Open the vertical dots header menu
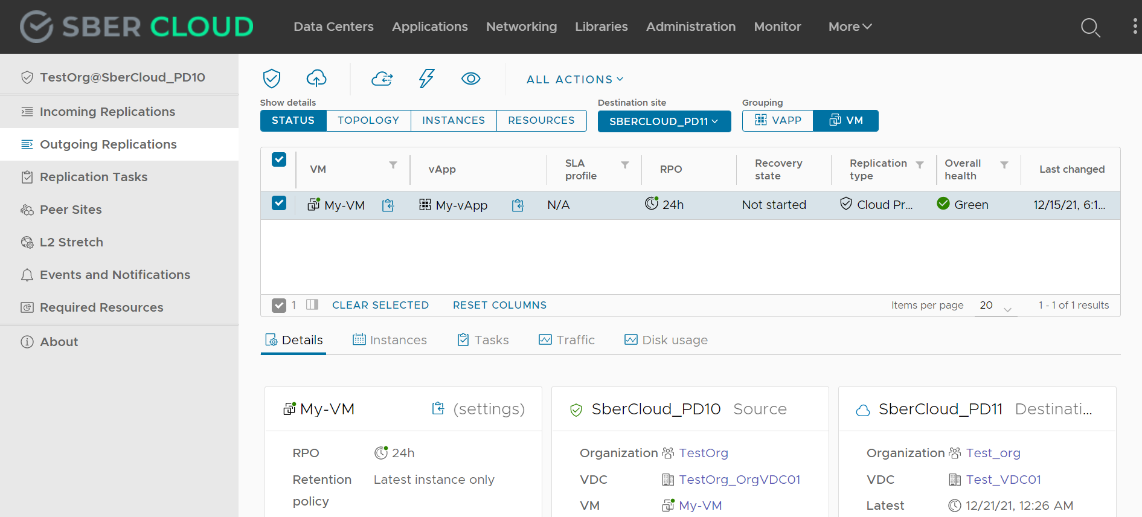This screenshot has width=1142, height=517. click(x=1135, y=26)
